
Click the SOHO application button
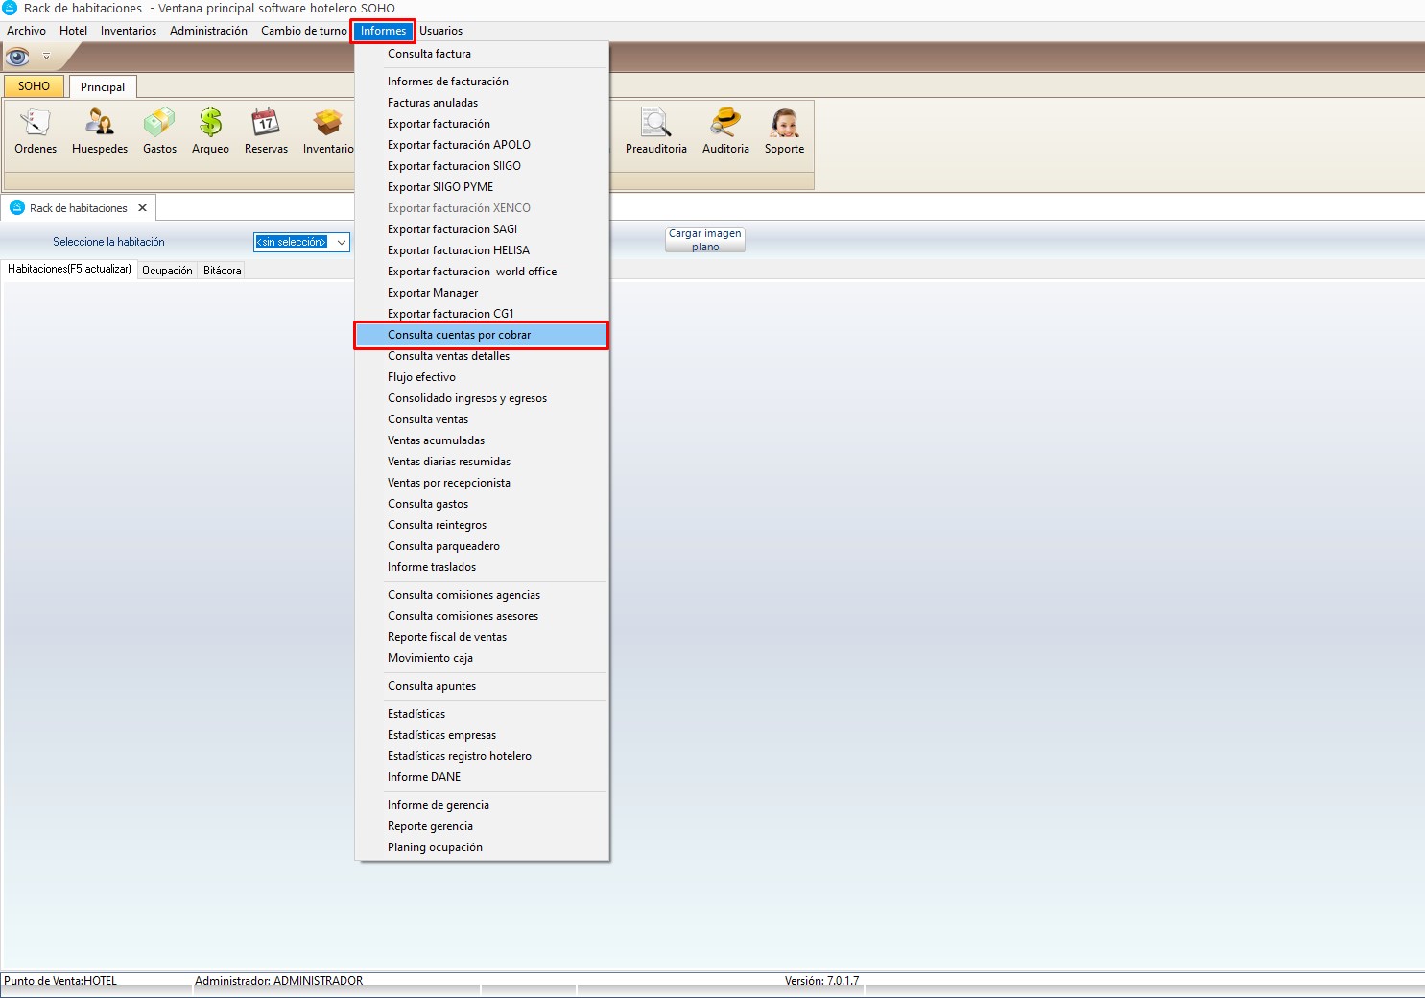click(x=34, y=86)
